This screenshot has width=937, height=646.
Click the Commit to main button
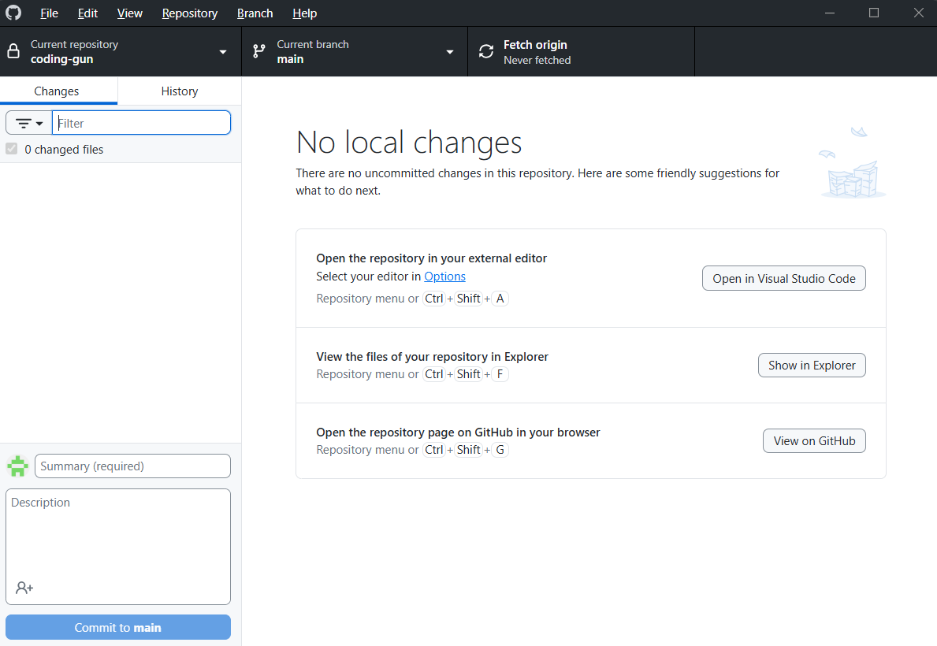(x=117, y=627)
